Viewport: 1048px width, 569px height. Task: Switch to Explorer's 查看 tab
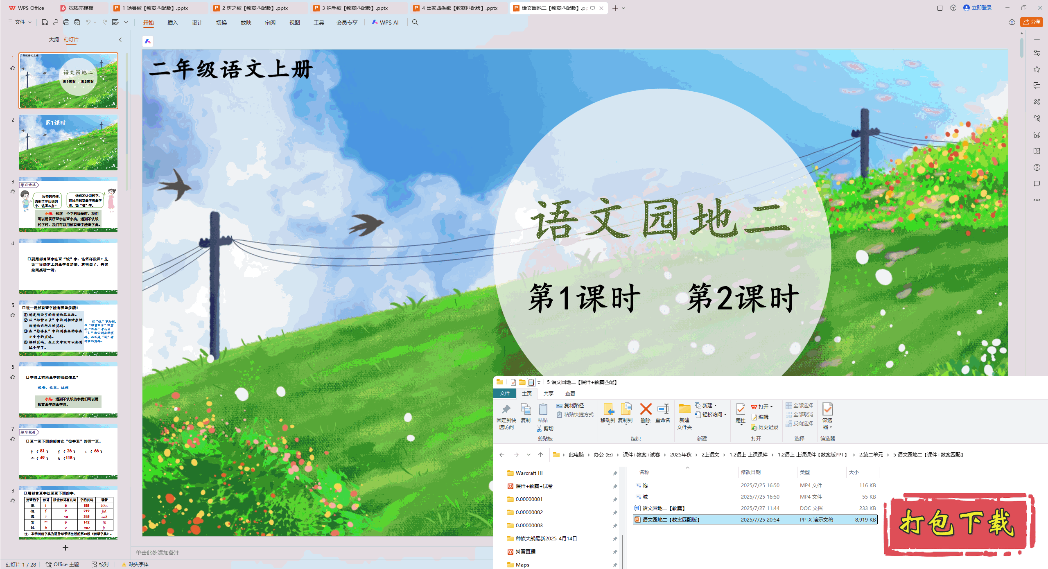coord(570,393)
